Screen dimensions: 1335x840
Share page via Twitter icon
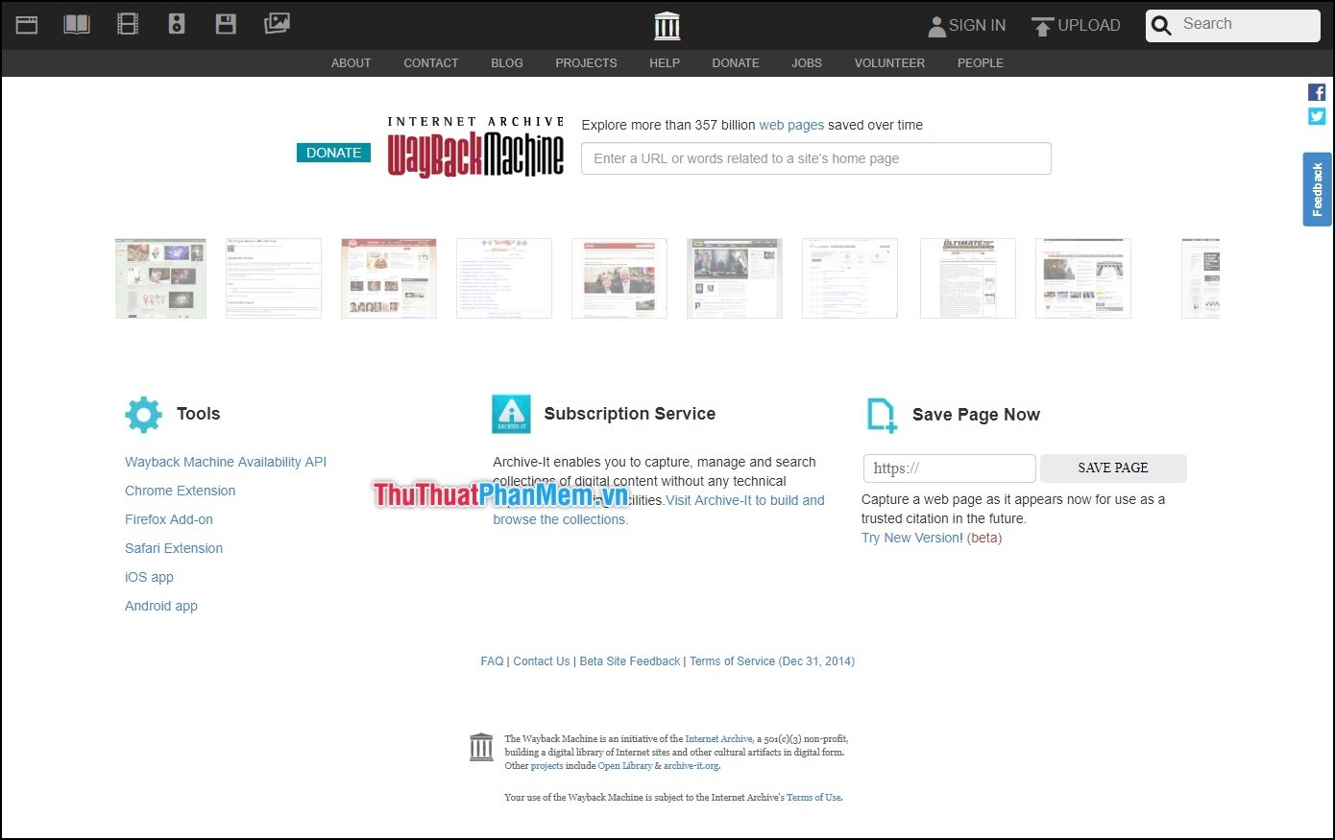(x=1317, y=116)
